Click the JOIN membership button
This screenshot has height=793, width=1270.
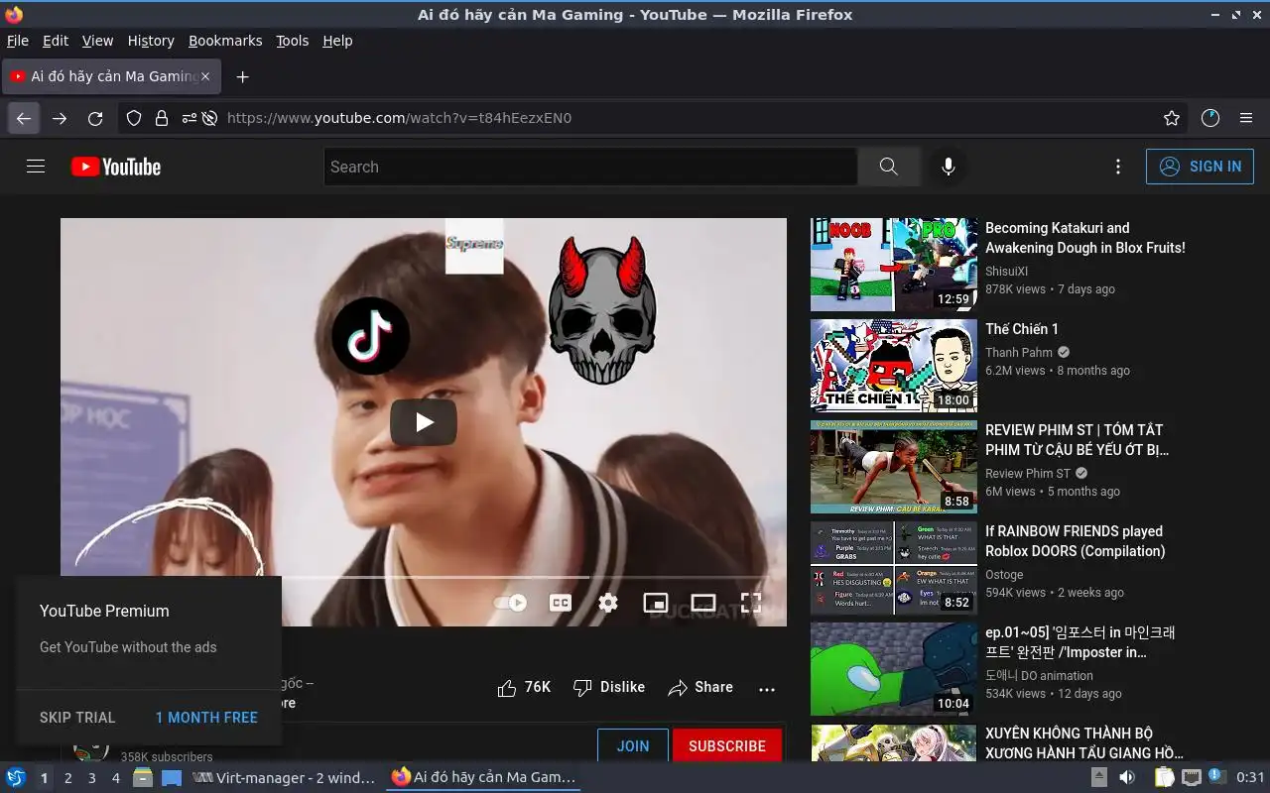pos(633,746)
